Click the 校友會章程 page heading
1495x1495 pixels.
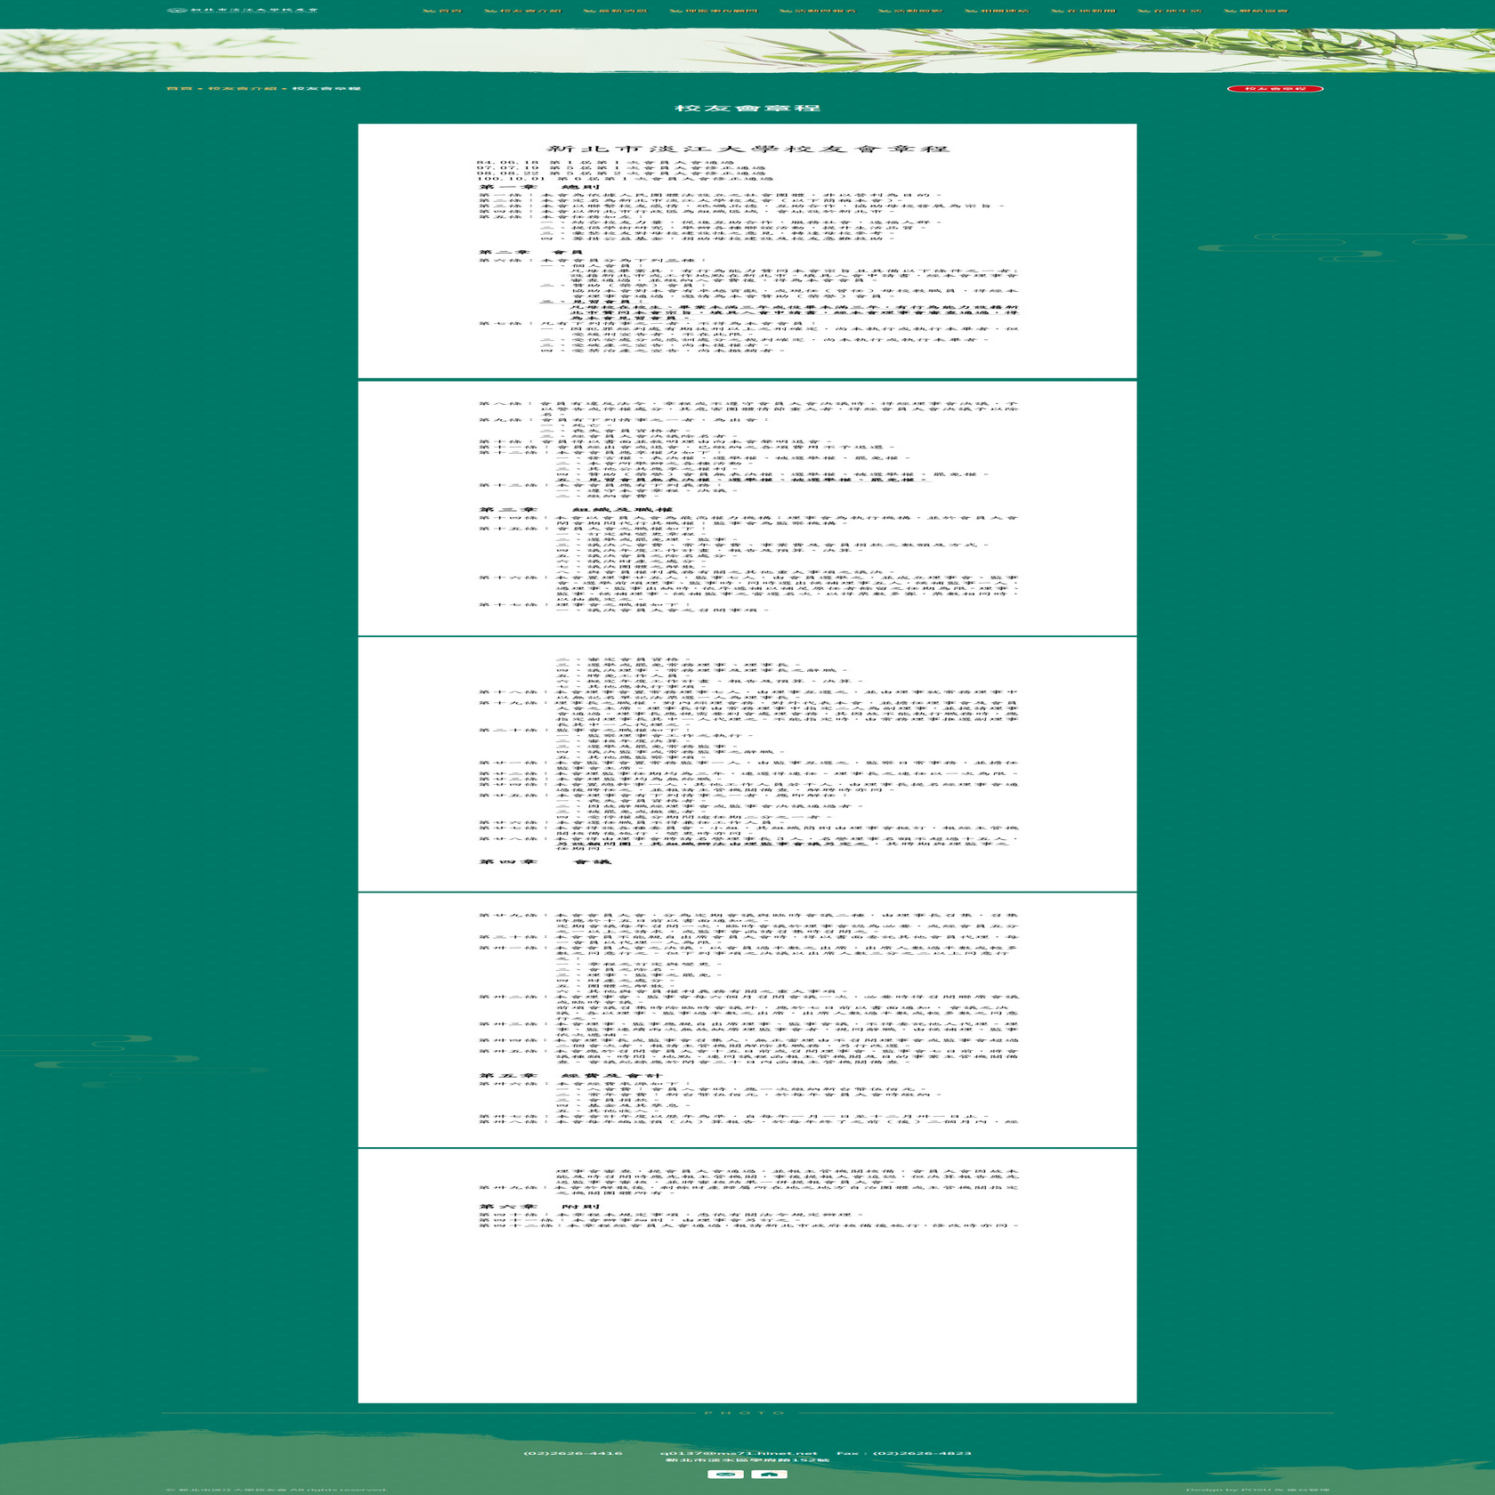click(747, 108)
